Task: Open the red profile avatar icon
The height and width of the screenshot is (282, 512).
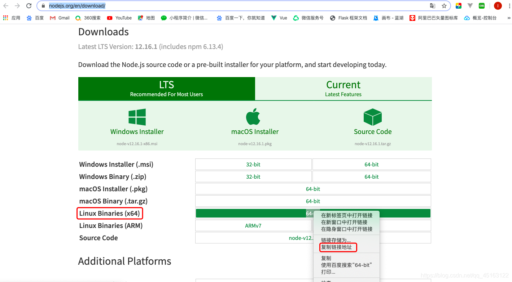Action: (x=498, y=6)
